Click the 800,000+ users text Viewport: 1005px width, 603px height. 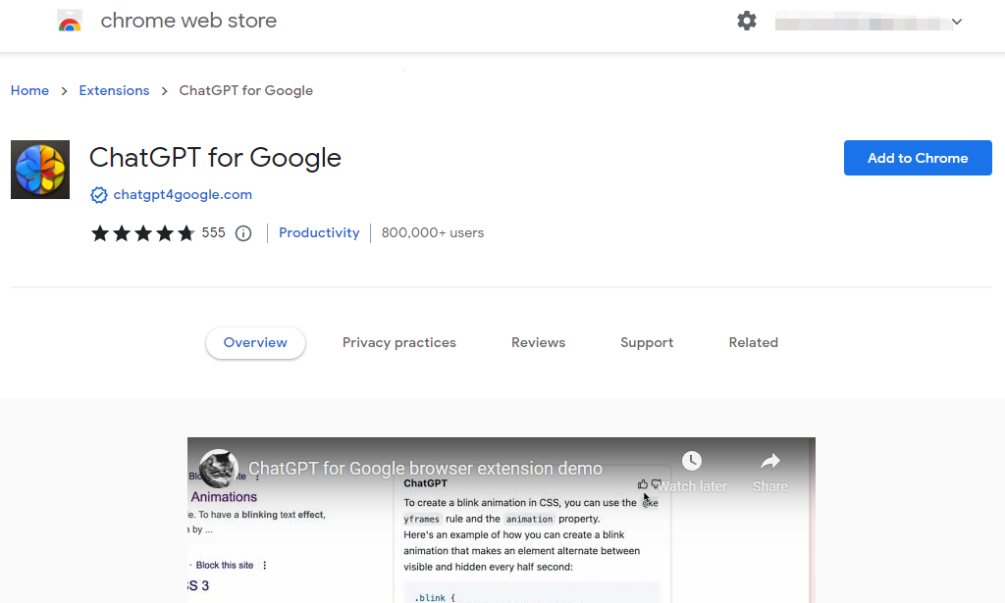click(433, 233)
